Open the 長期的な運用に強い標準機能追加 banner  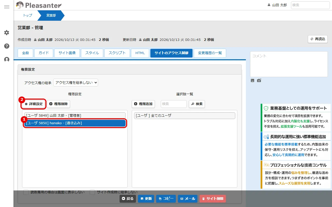[x=296, y=146]
